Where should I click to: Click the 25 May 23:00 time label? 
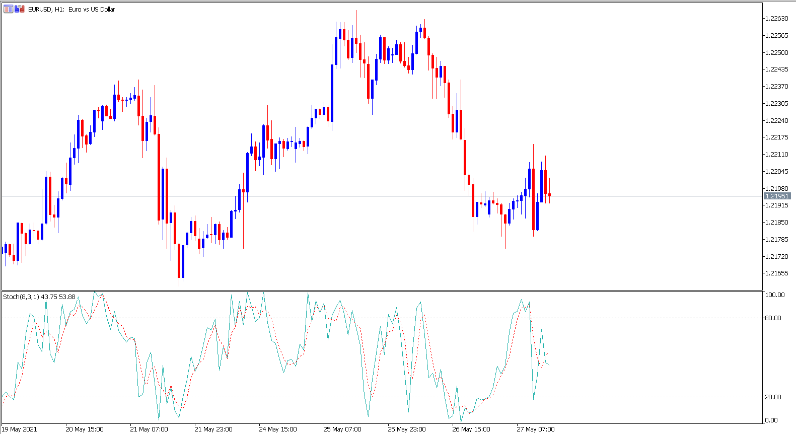407,429
